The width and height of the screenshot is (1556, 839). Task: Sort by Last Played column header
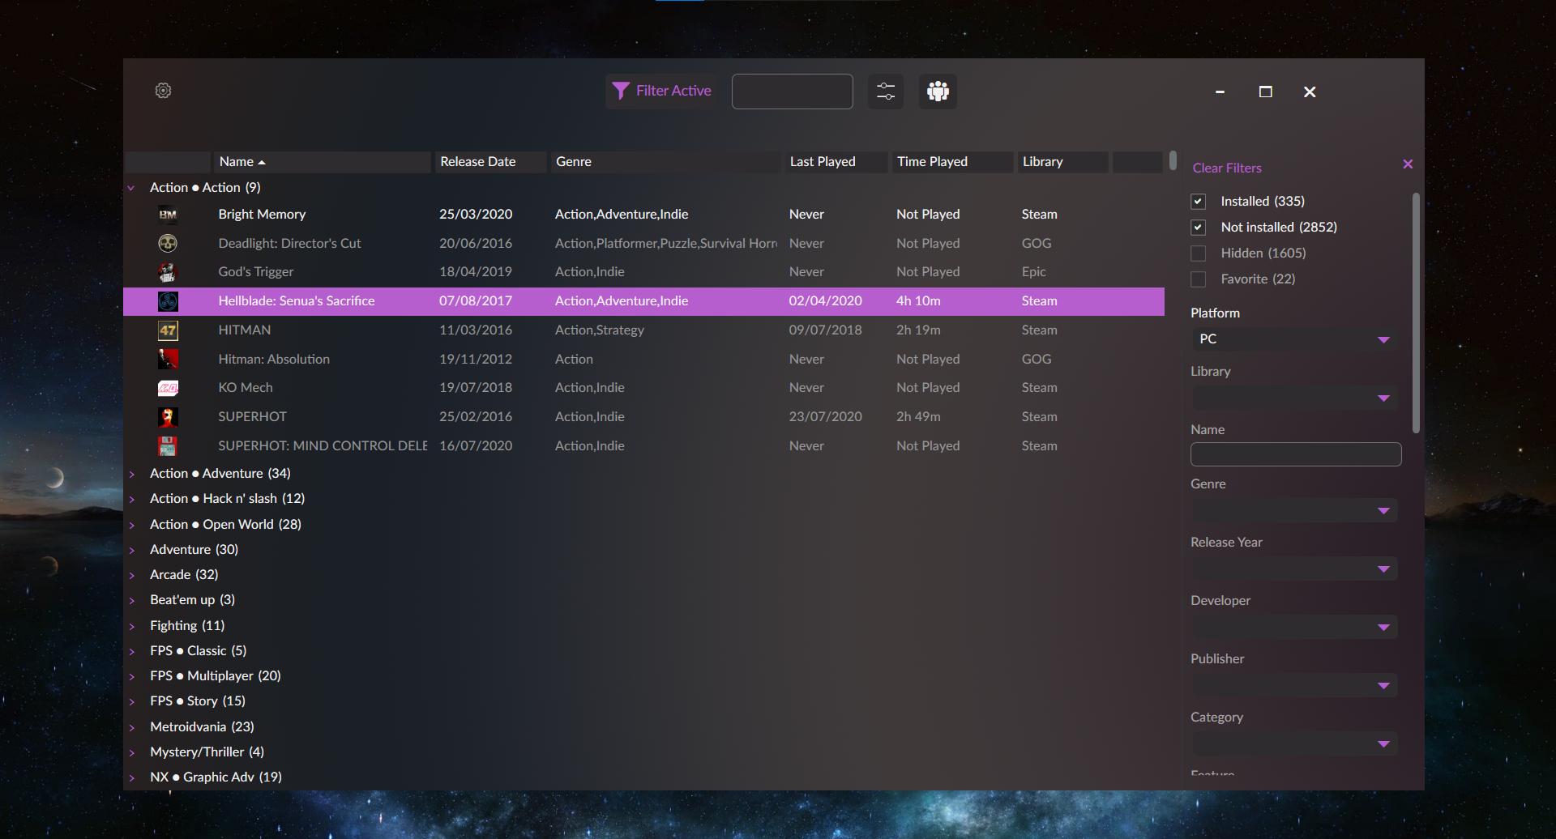(x=836, y=162)
